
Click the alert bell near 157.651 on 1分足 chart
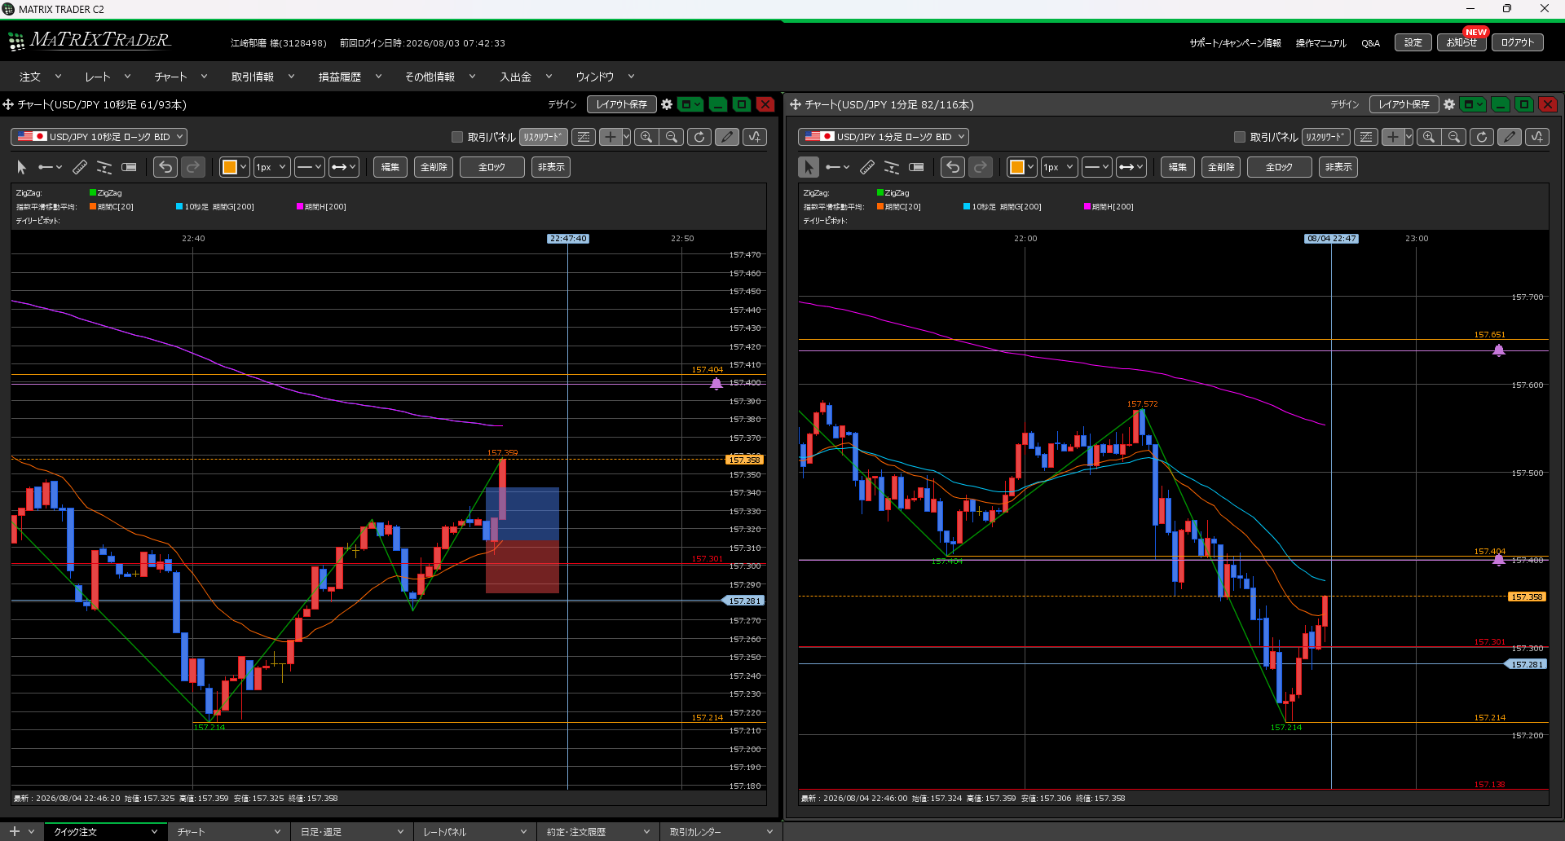coord(1499,350)
